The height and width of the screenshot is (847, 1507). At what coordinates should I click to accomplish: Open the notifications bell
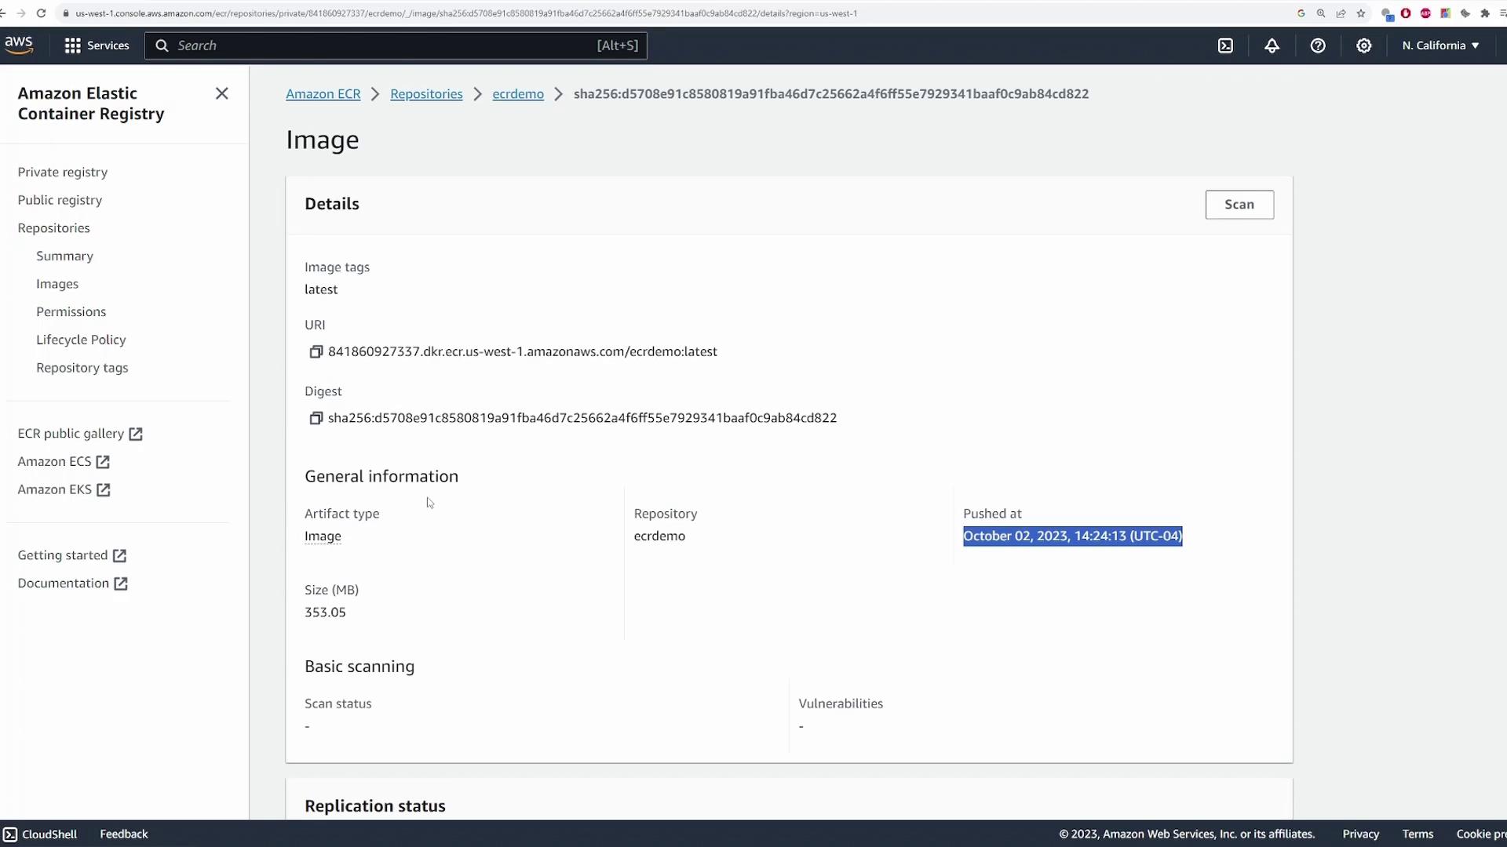pos(1272,45)
